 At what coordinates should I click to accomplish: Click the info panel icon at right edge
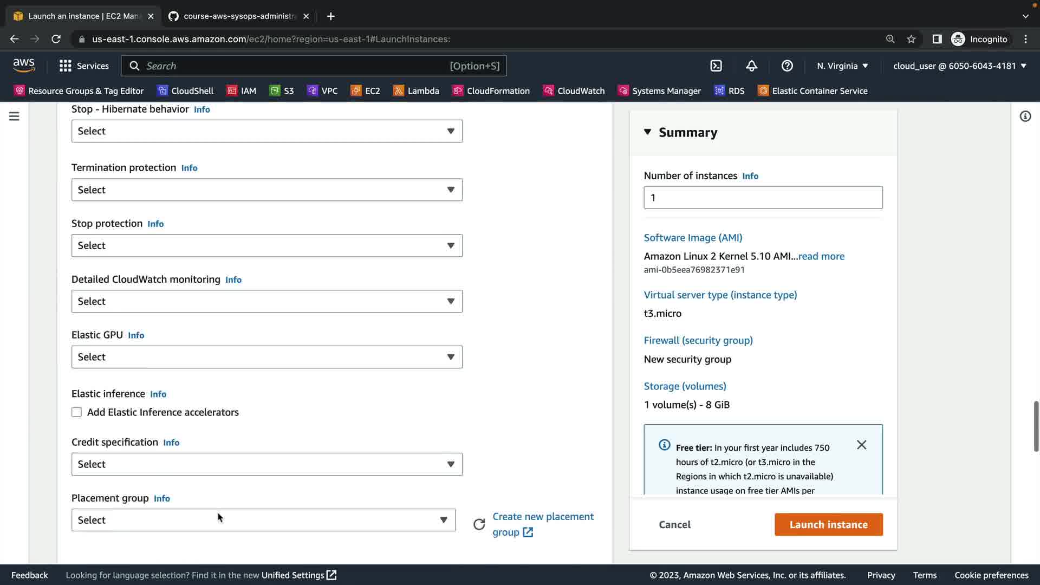coord(1025,116)
